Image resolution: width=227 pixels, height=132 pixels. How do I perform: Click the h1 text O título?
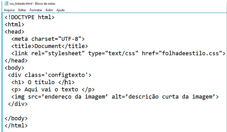41,82
